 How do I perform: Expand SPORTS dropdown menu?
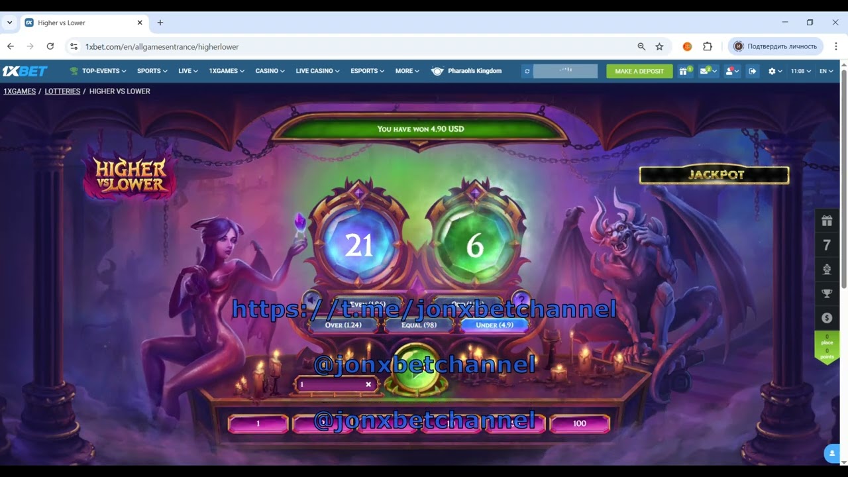click(152, 71)
